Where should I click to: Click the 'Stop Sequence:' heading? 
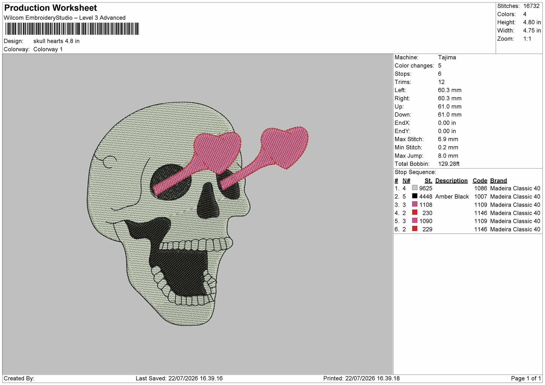(x=415, y=172)
